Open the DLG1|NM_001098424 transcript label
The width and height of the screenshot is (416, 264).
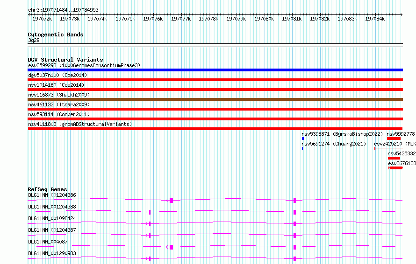52,218
